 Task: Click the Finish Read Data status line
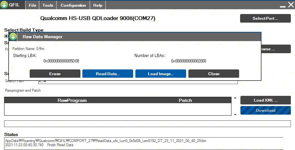click(x=39, y=145)
